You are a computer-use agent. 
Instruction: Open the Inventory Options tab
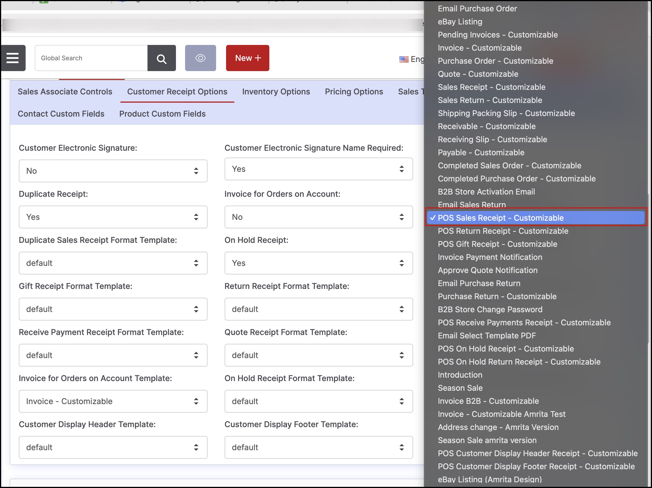coord(276,92)
